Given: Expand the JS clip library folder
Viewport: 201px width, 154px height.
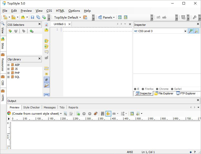Looking at the screenshot, I should tap(8, 69).
